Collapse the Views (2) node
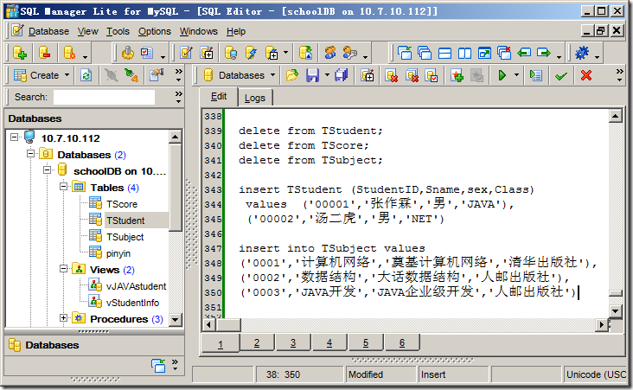Screen dimensions: 633x390 [63, 268]
